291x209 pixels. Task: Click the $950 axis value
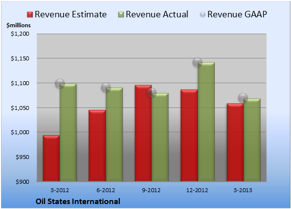[x=22, y=157]
